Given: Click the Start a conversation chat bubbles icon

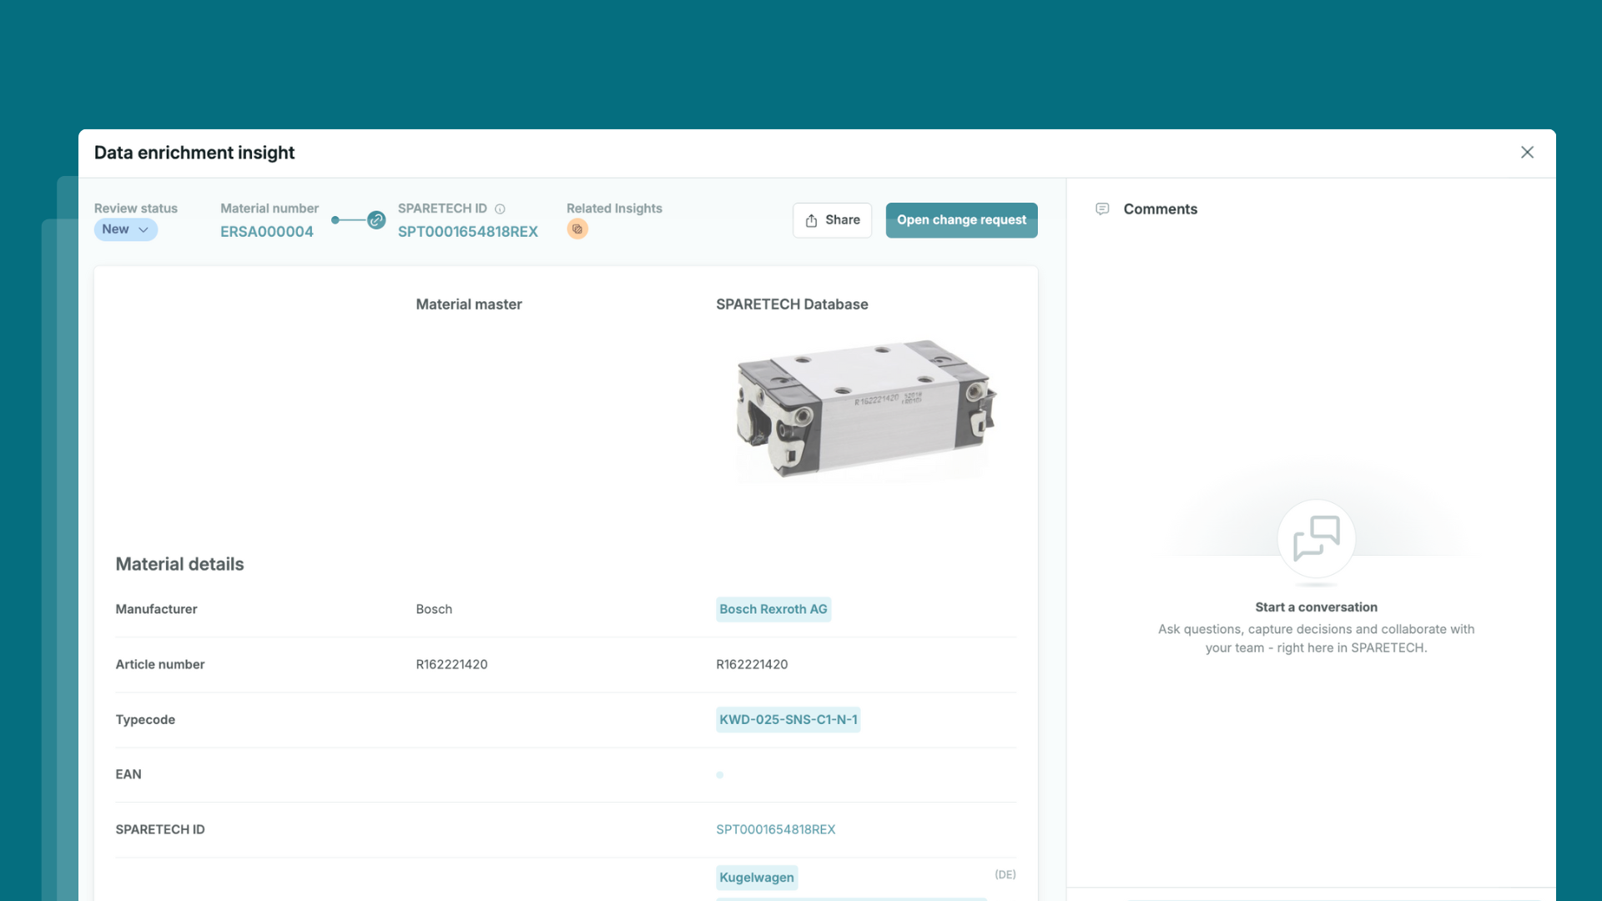Looking at the screenshot, I should click(1316, 538).
